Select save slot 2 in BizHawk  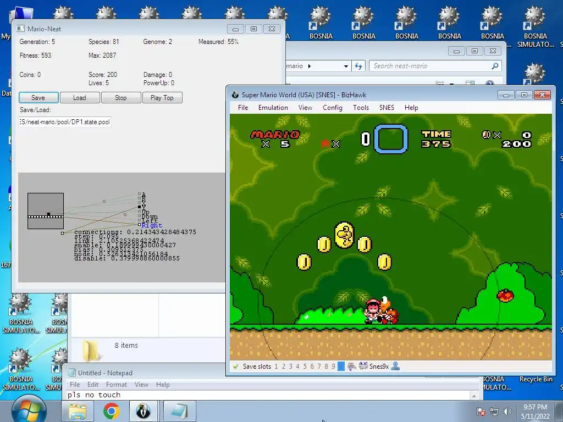click(283, 367)
